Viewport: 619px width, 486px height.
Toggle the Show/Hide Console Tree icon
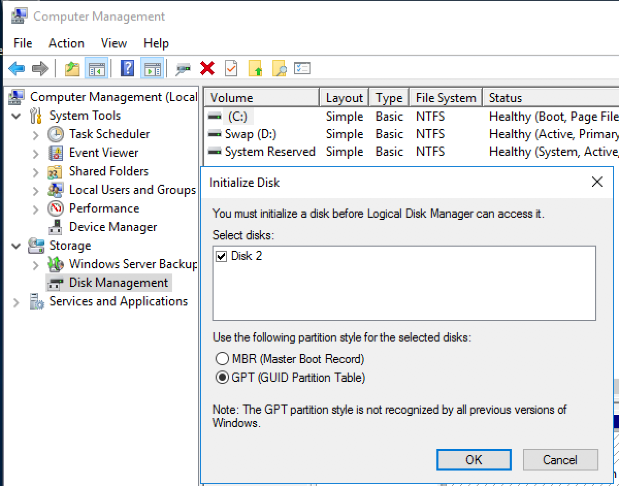(96, 68)
